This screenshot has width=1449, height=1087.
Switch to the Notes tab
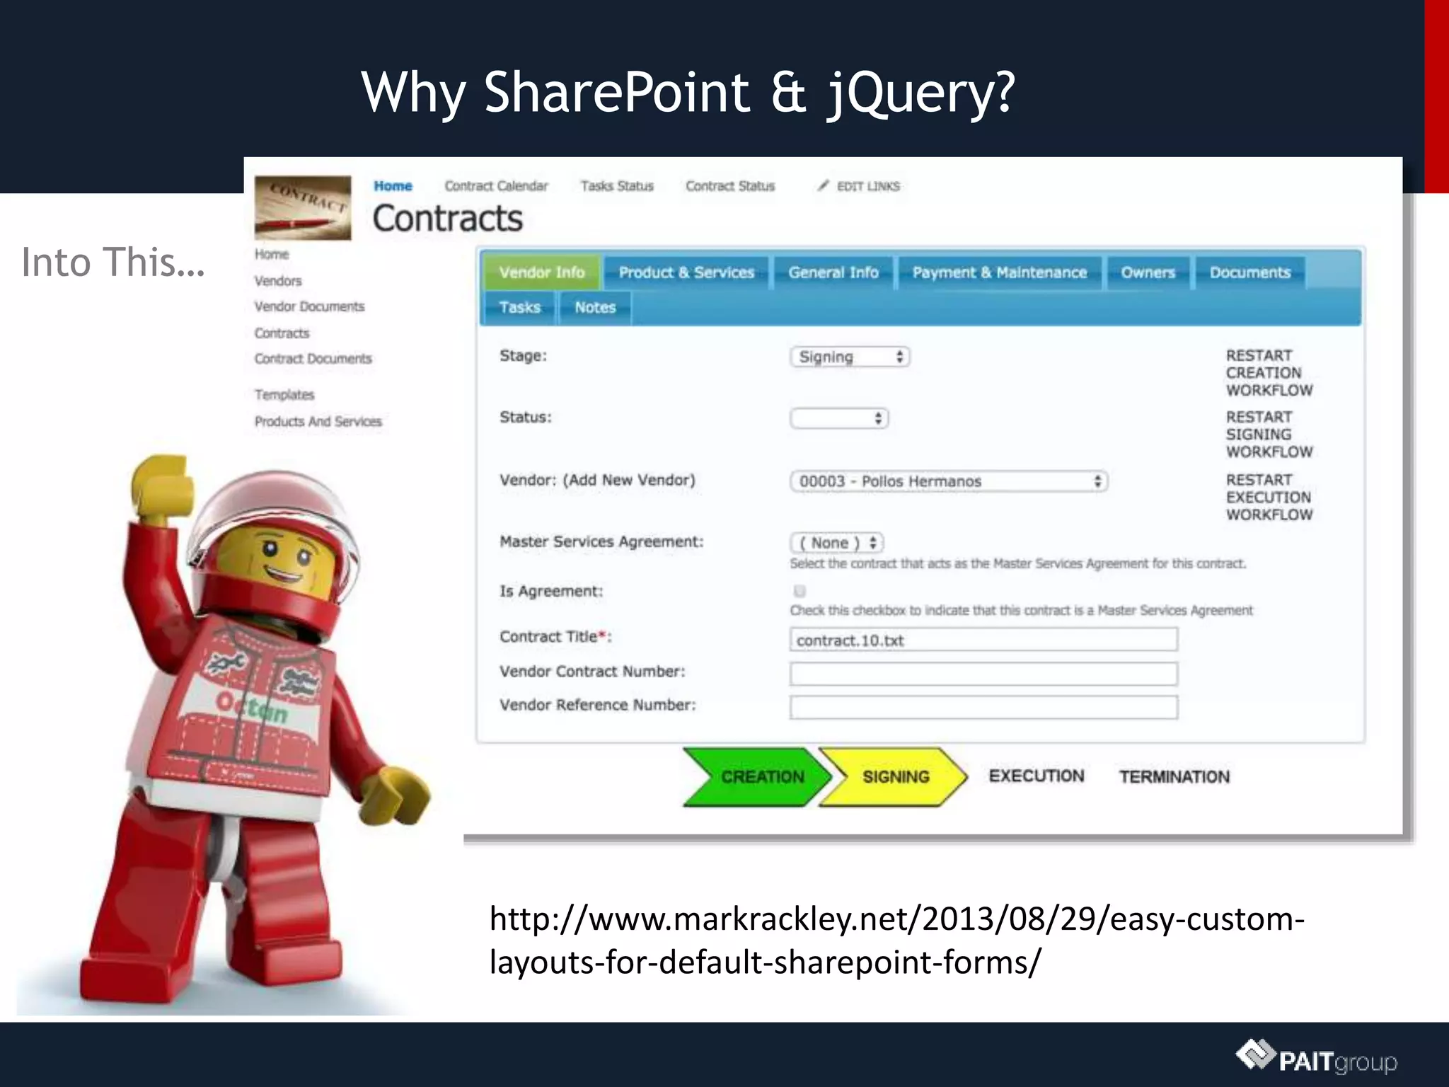tap(595, 307)
